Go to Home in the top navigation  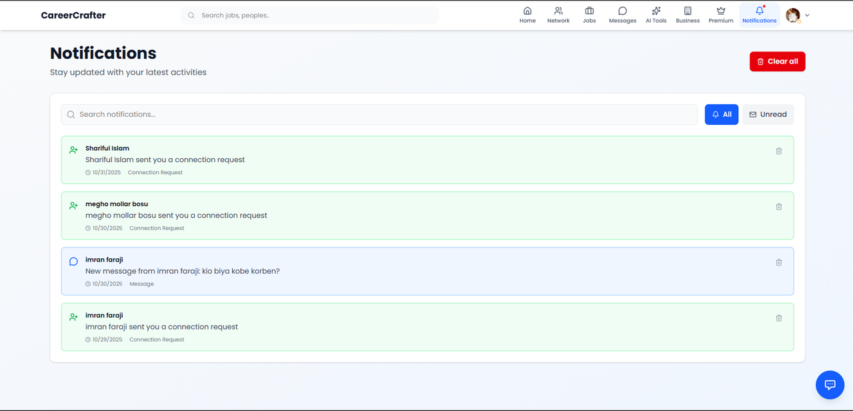coord(528,15)
